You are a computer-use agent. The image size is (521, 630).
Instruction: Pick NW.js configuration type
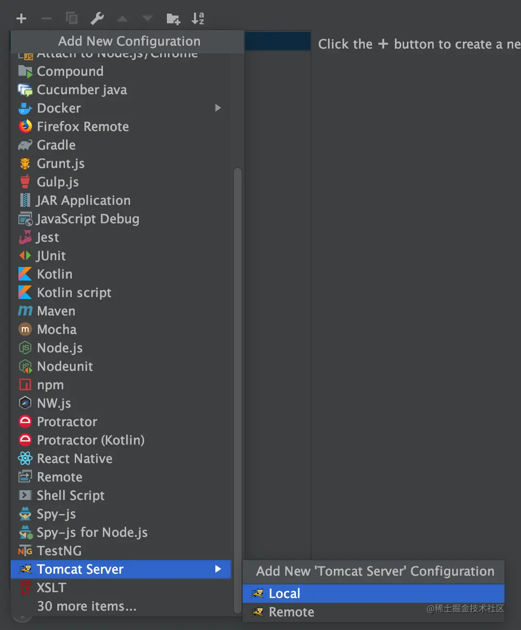121,403
